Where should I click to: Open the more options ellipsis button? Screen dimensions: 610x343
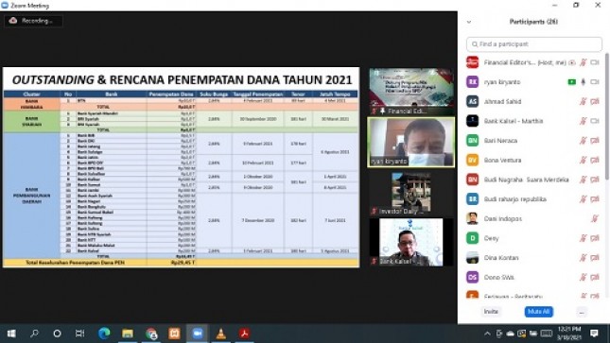582,312
